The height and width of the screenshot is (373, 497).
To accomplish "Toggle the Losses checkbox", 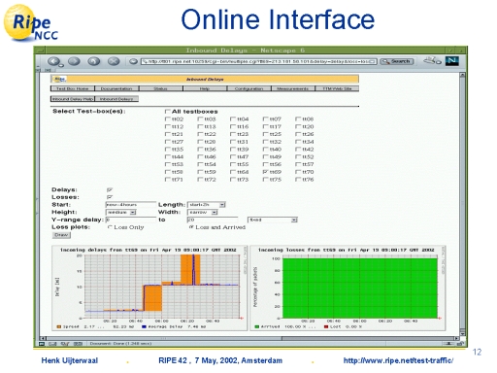I will 110,197.
